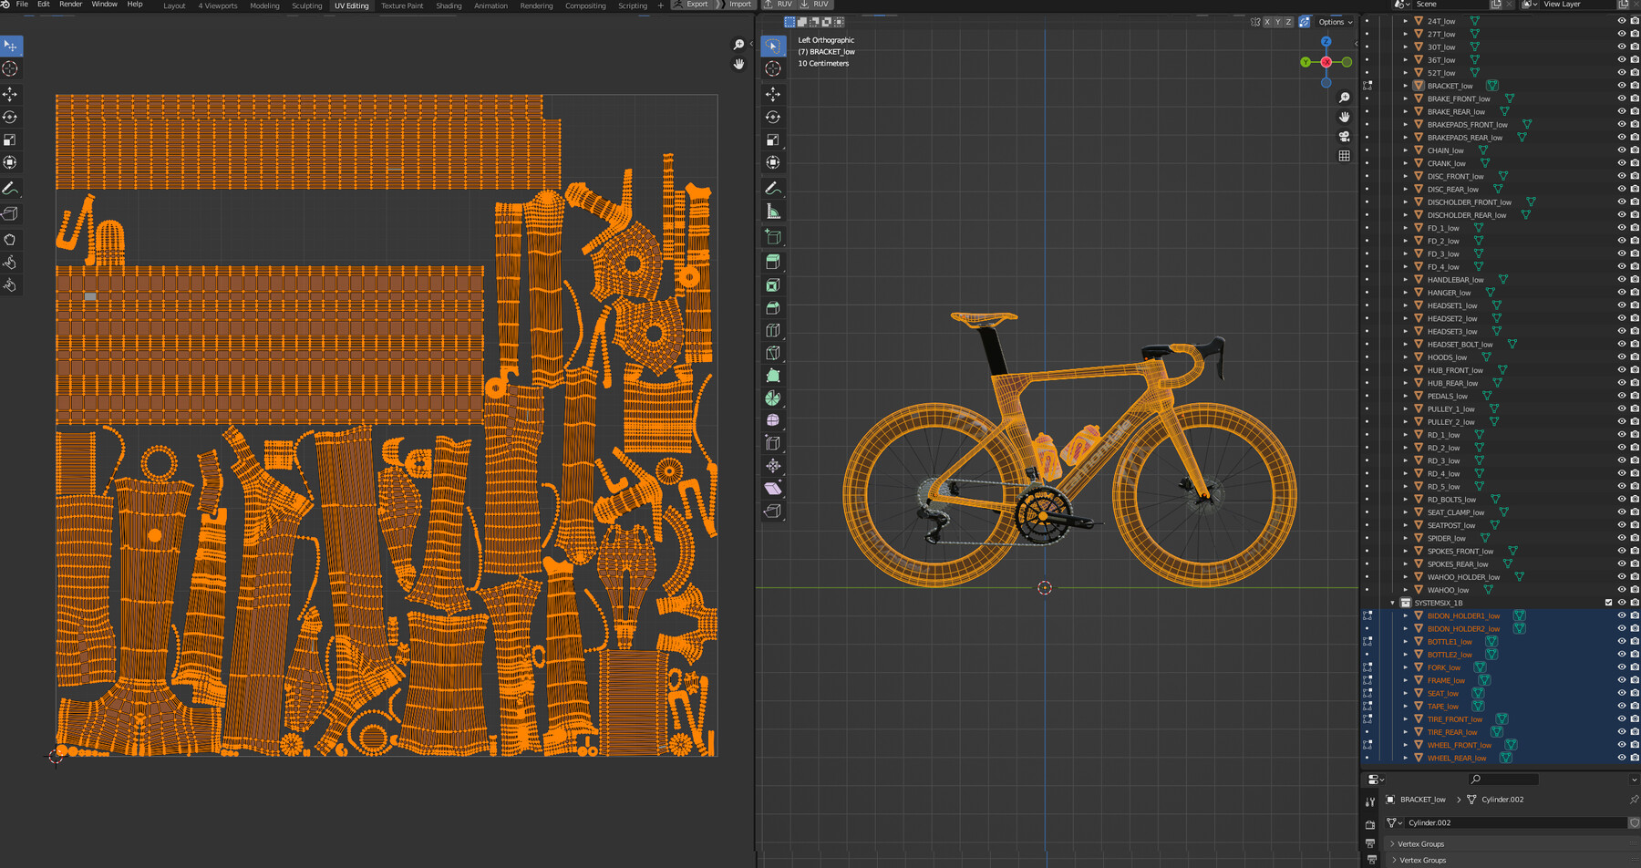Hide WHEEL_REAR_low with its eye icon
The height and width of the screenshot is (868, 1641).
point(1621,758)
